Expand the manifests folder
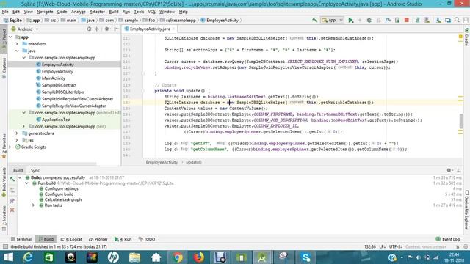 tap(17, 44)
